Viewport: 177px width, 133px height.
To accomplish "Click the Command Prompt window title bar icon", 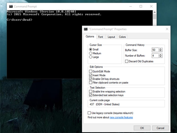I will pos(11,6).
